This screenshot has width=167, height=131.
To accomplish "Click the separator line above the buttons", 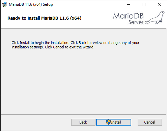I will 83,115.
